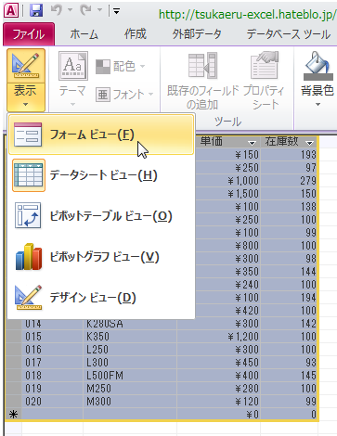Click the 在庫数 column header
The width and height of the screenshot is (337, 436).
pyautogui.click(x=289, y=142)
